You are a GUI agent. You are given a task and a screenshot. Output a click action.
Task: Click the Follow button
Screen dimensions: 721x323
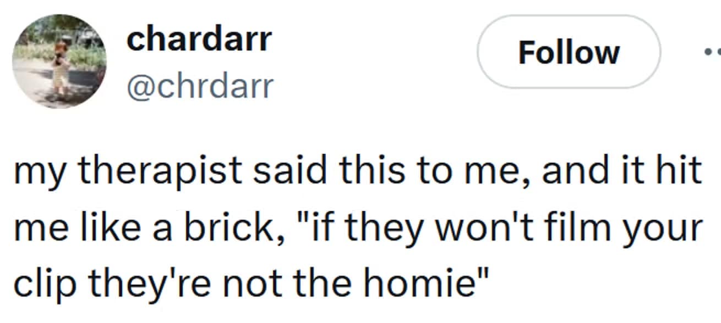coord(569,52)
